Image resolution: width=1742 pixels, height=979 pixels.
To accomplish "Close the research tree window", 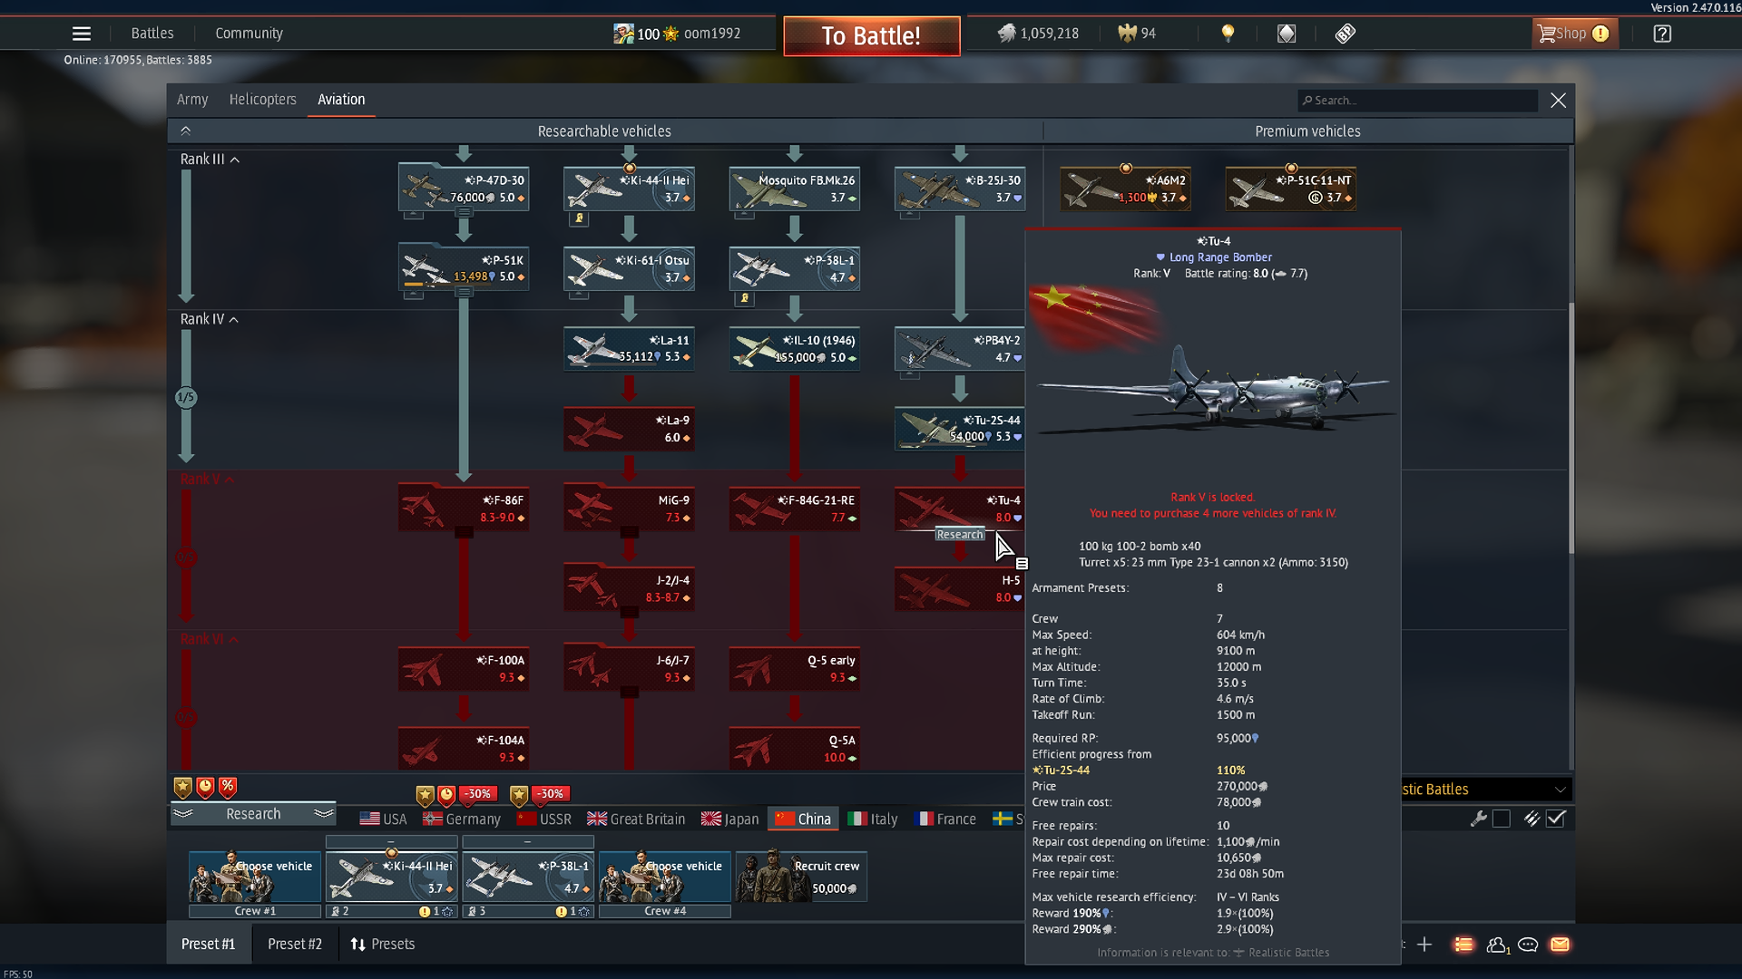I will point(1558,101).
